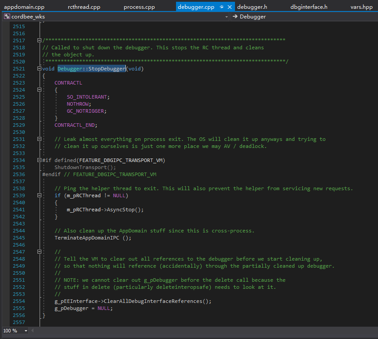The height and width of the screenshot is (339, 378).
Task: Open the cordbee_wks project scope dropdown
Action: tap(226, 17)
